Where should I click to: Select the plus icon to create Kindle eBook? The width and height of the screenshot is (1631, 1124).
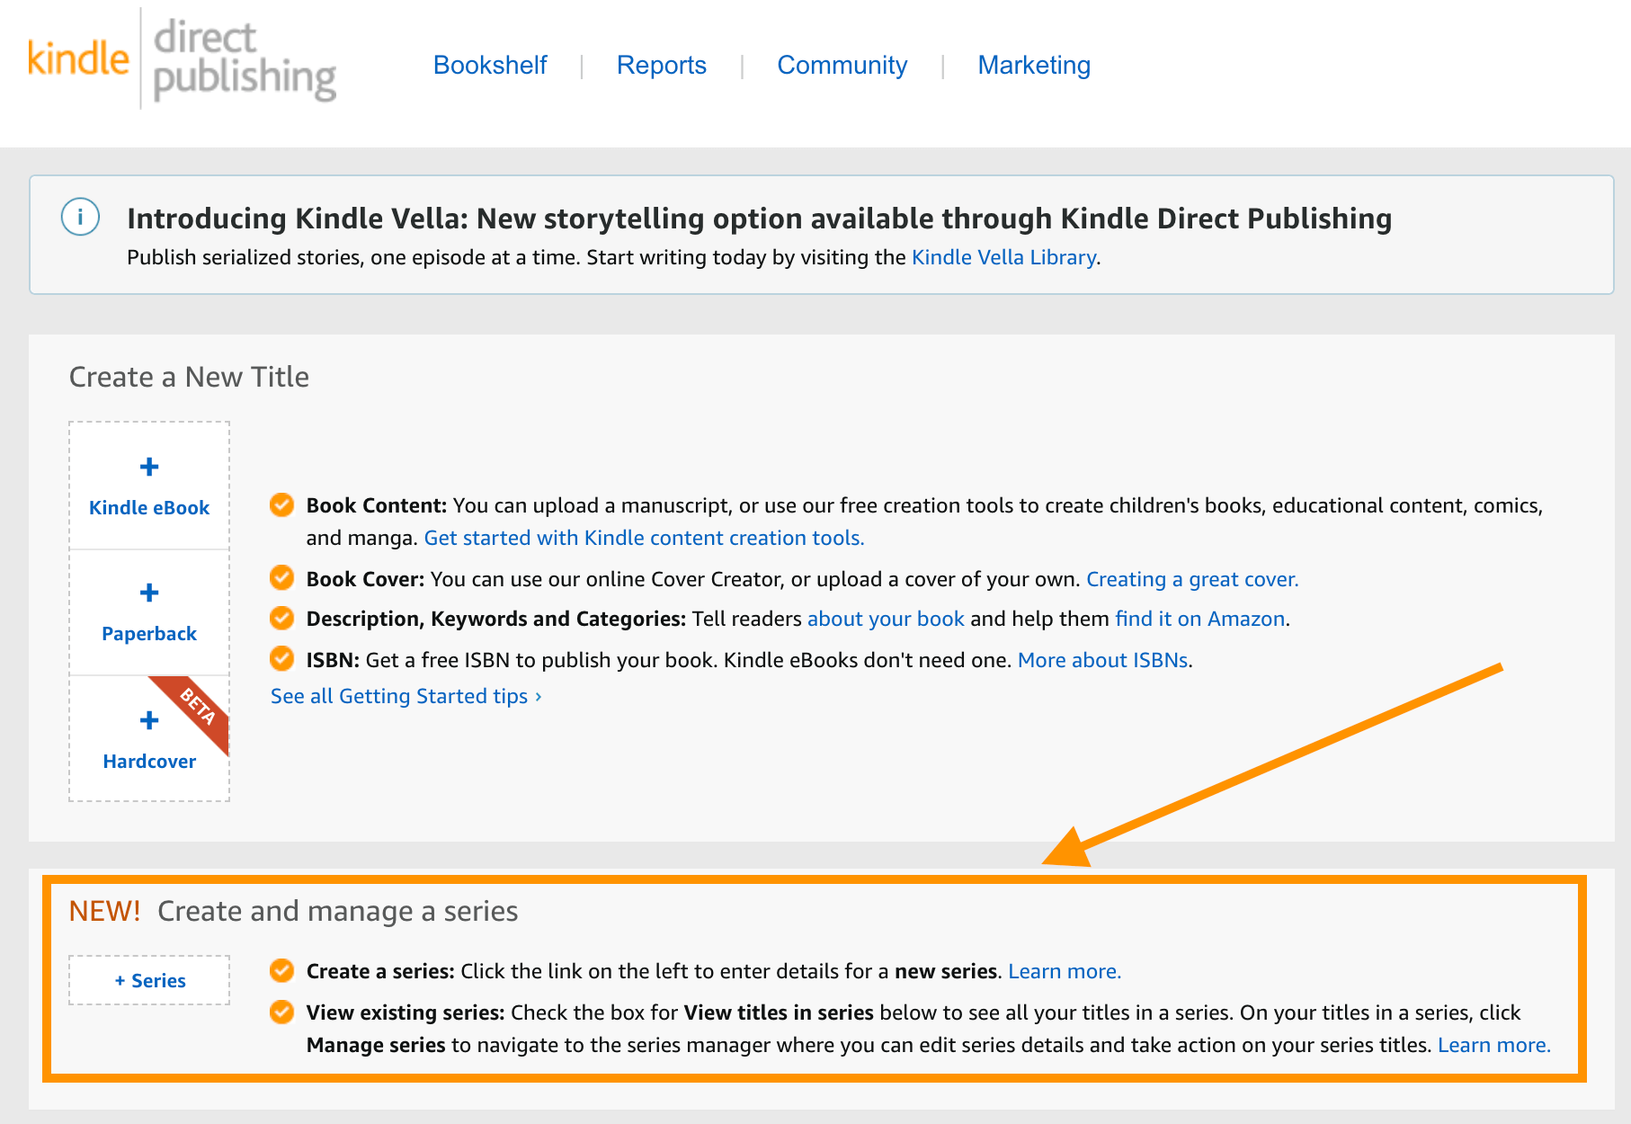(148, 467)
